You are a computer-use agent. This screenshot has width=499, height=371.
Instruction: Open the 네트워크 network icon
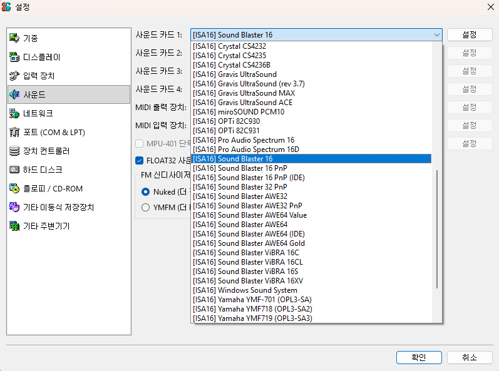(x=14, y=113)
